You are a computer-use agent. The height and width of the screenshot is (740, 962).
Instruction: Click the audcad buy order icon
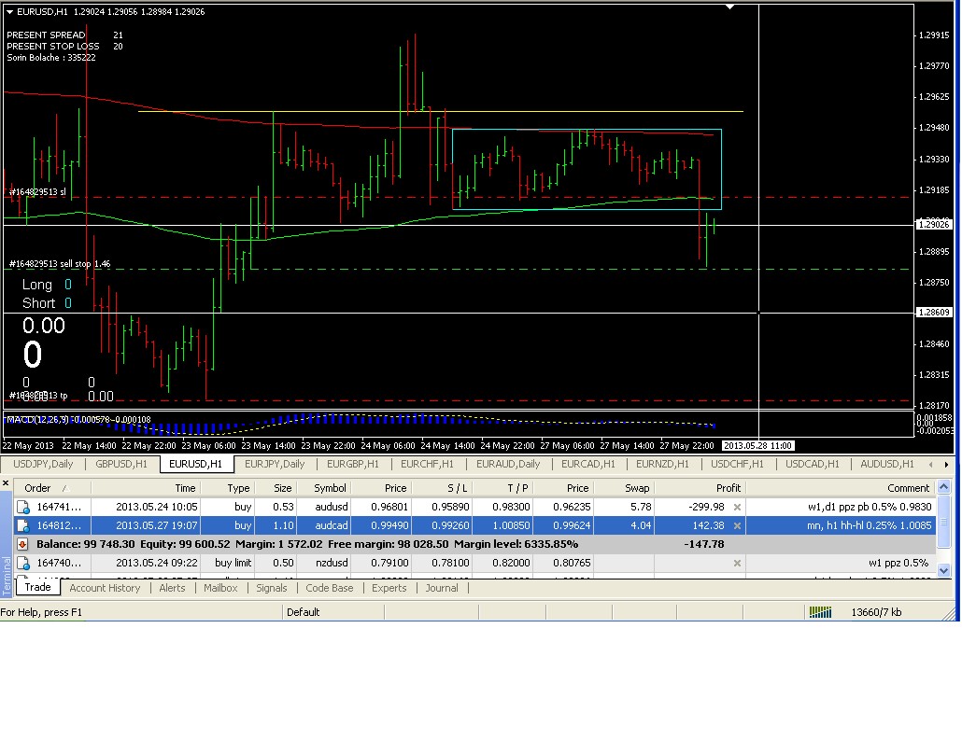pos(22,525)
